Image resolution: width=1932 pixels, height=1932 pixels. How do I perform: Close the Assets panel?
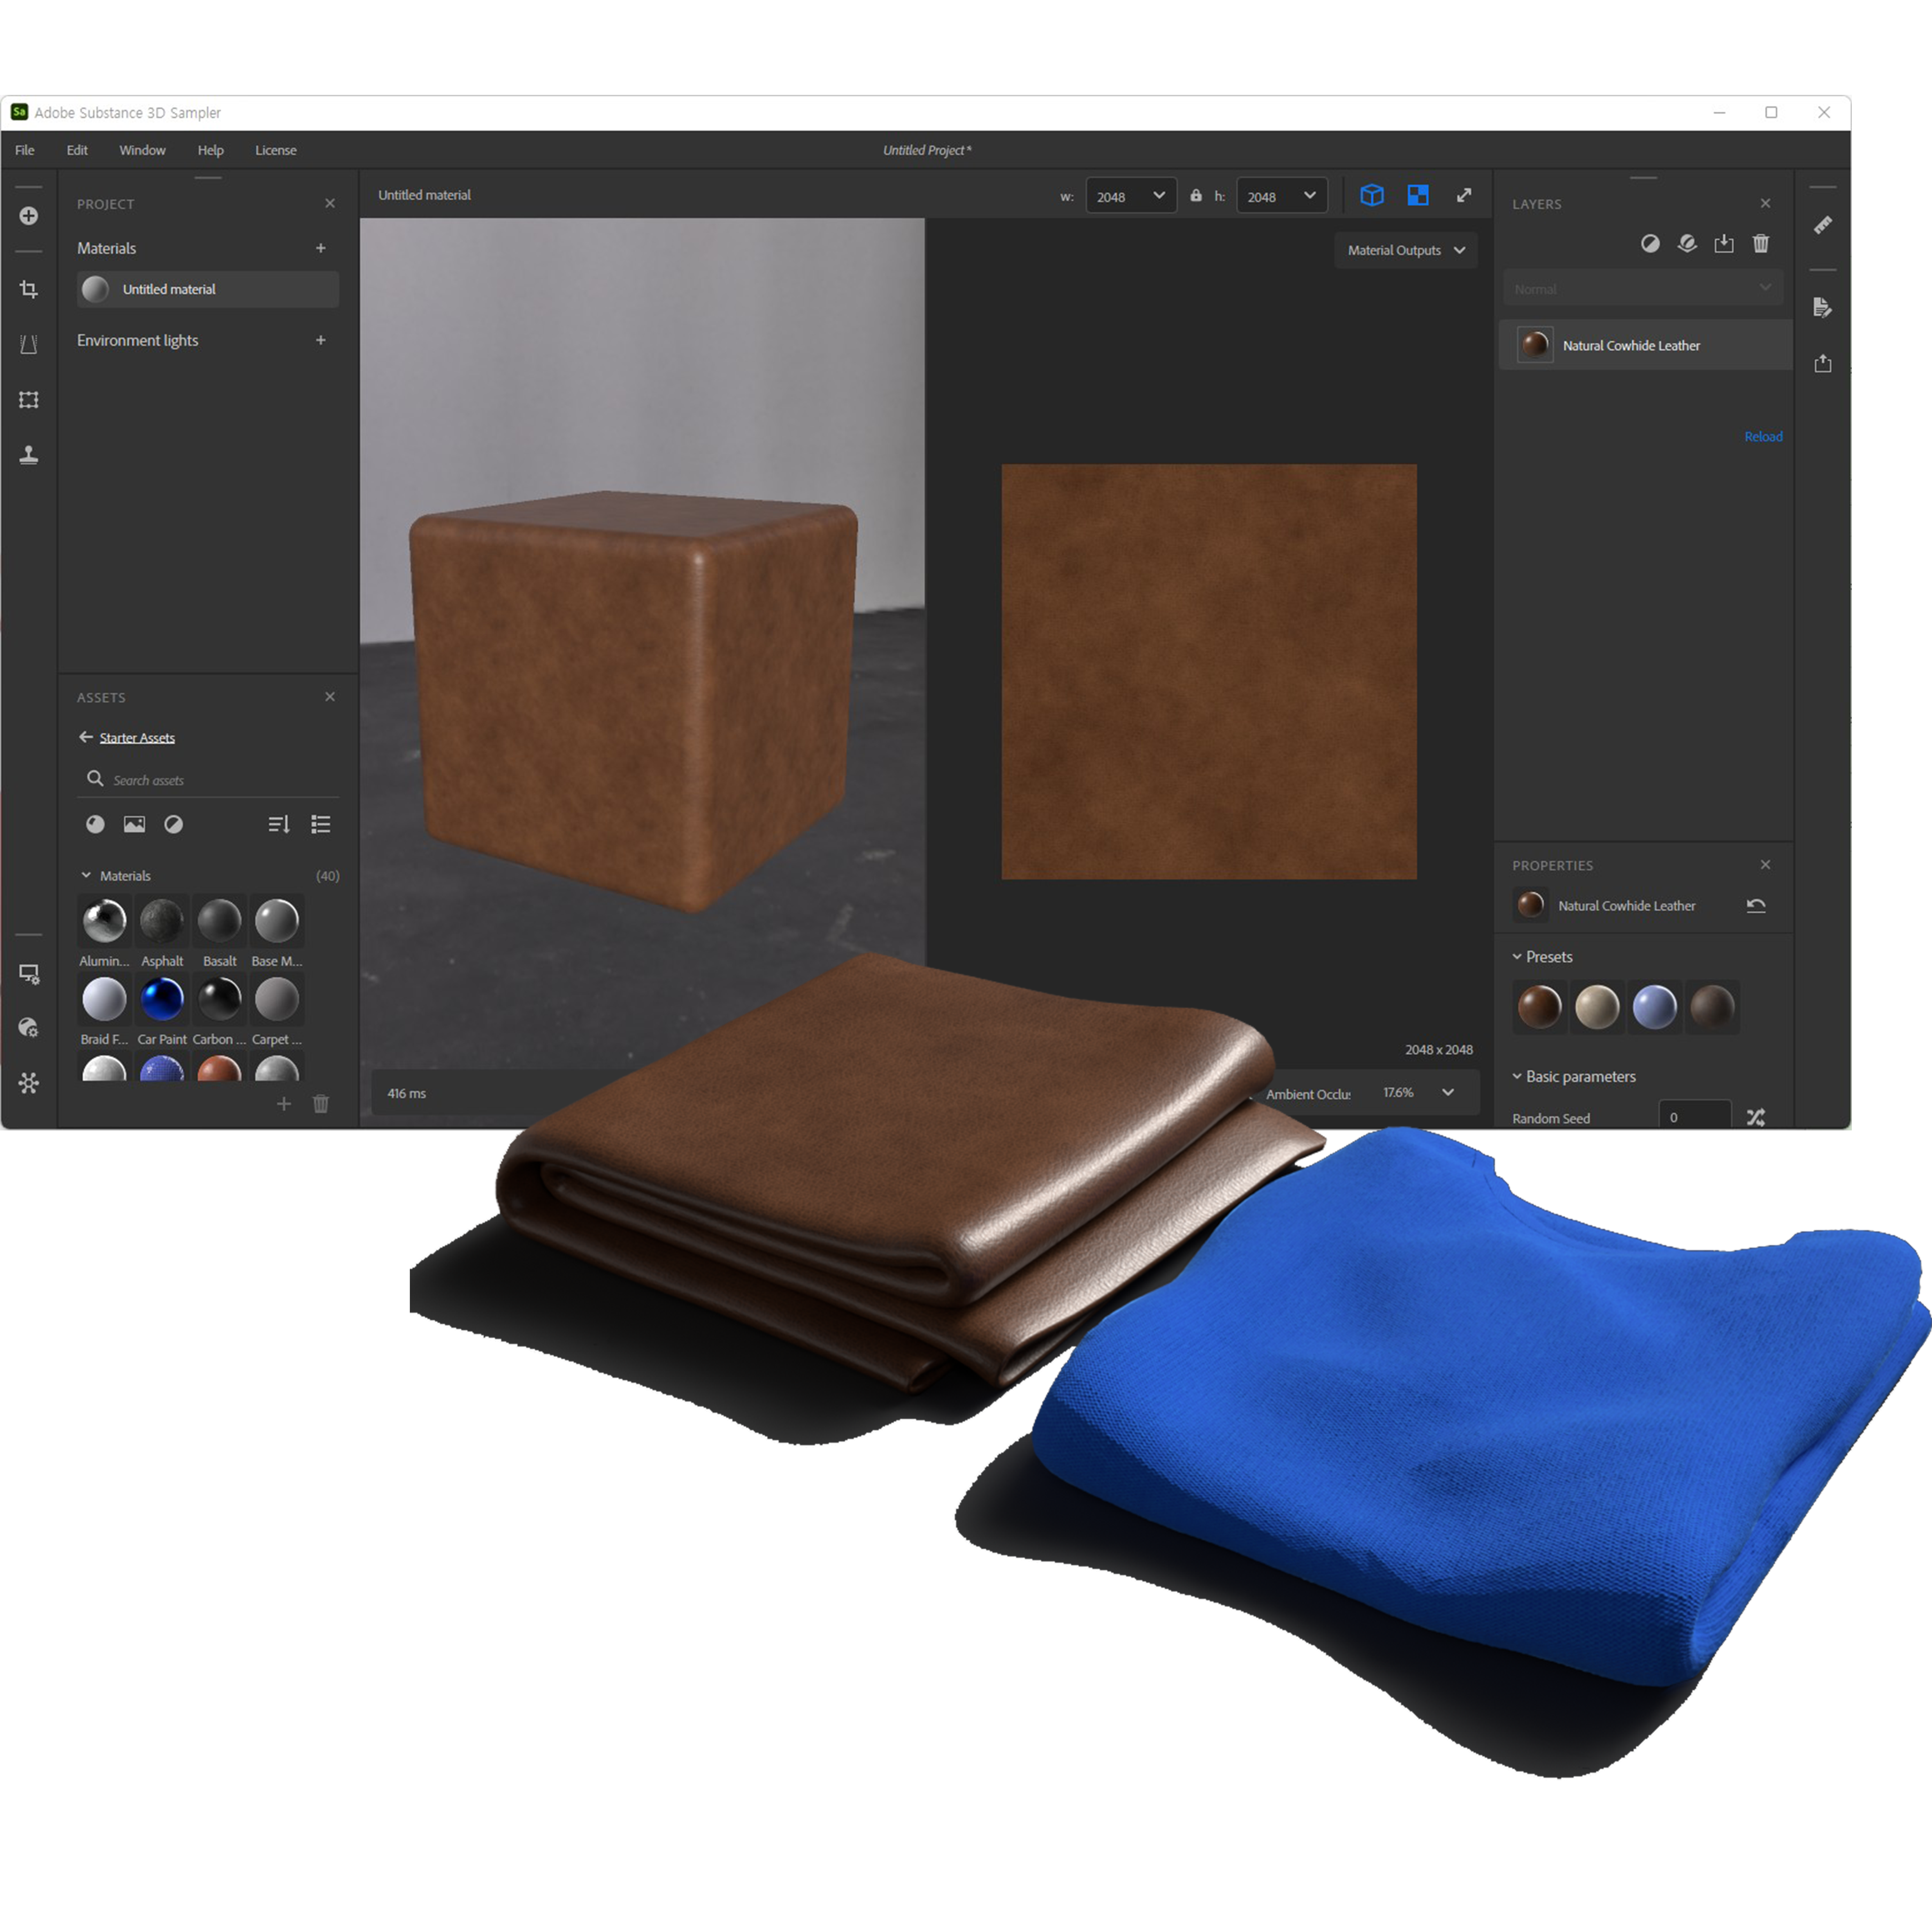[x=330, y=697]
